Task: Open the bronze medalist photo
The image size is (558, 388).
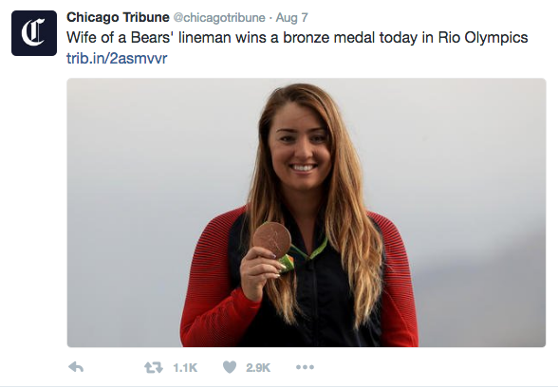Action: click(x=306, y=212)
